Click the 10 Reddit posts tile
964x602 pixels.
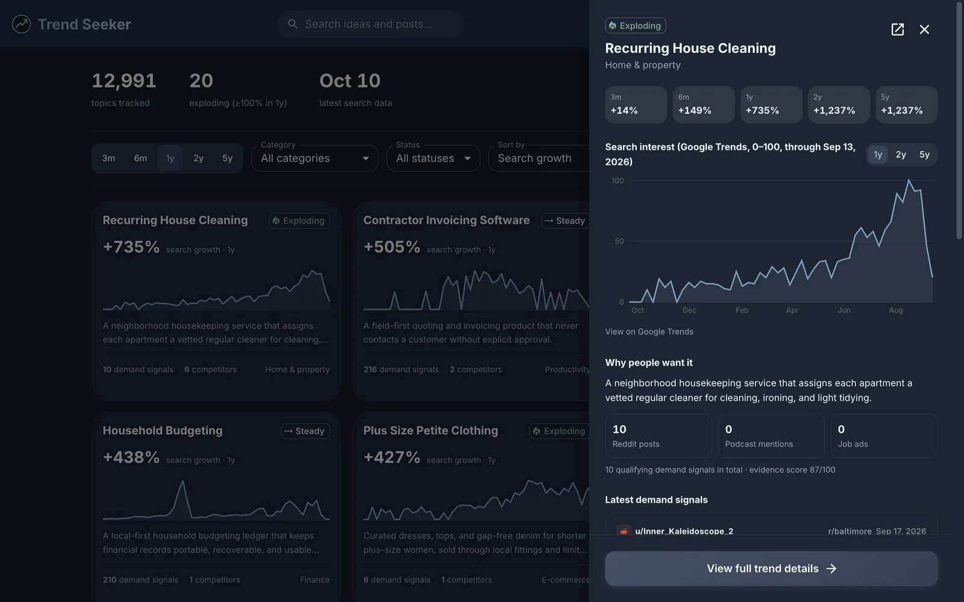pyautogui.click(x=659, y=436)
